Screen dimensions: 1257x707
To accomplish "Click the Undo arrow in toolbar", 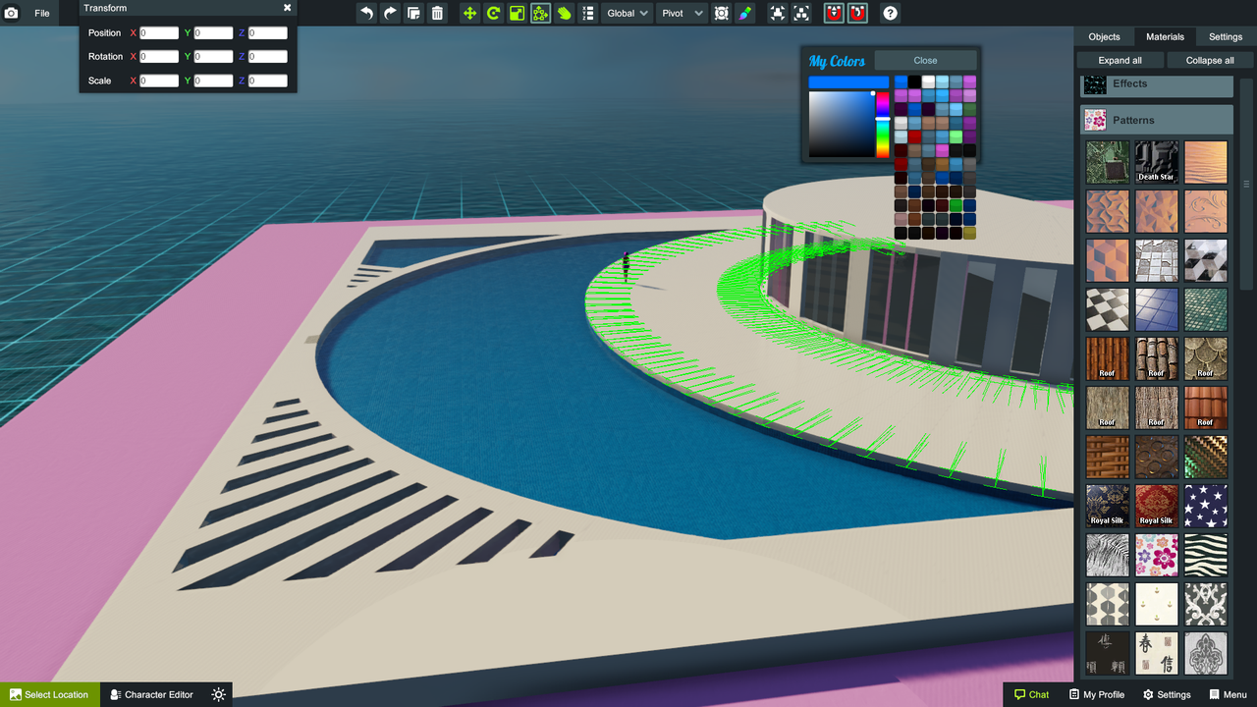I will click(x=366, y=14).
